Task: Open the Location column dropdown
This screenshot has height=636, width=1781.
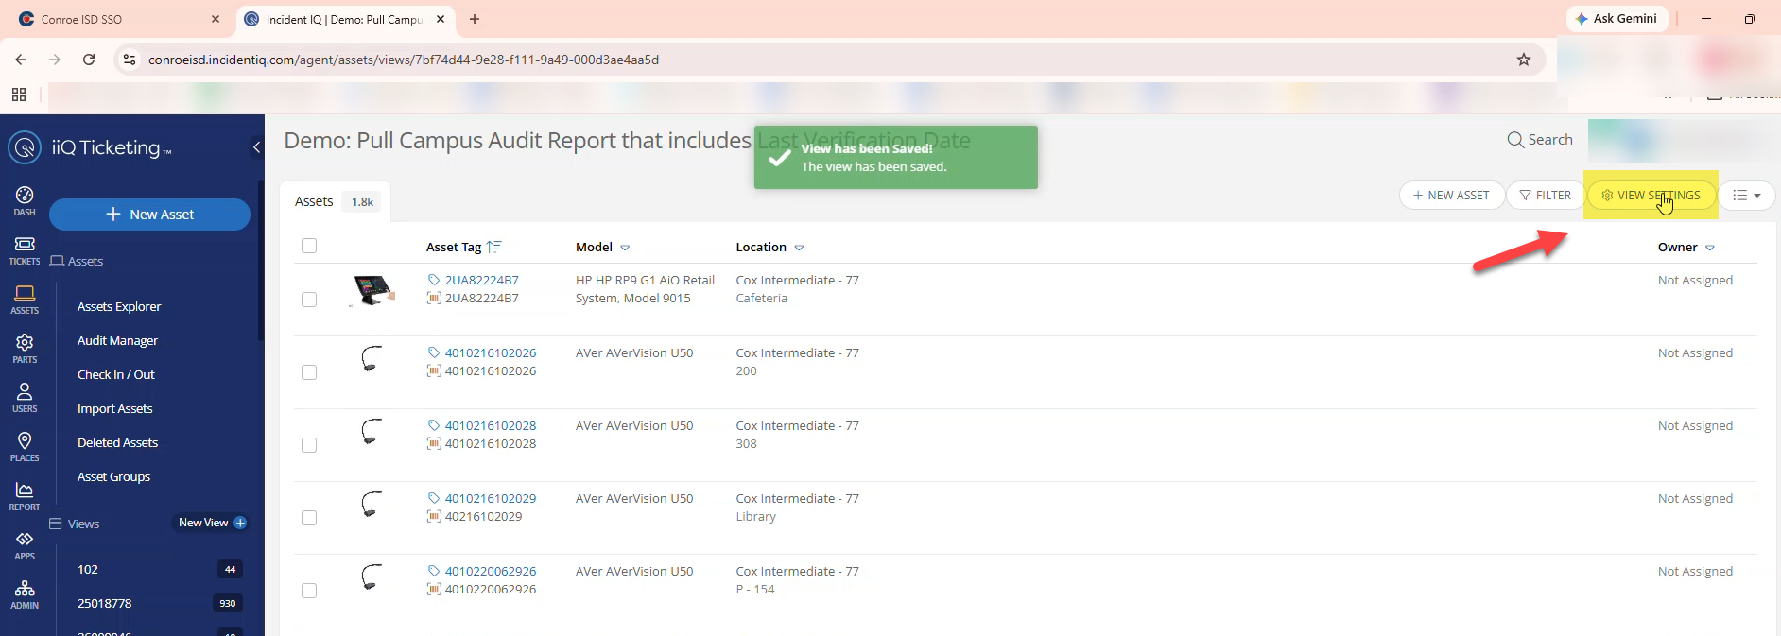Action: coord(799,248)
